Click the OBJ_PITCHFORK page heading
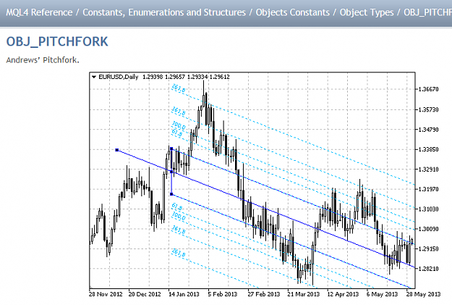452x305 pixels. pos(57,41)
